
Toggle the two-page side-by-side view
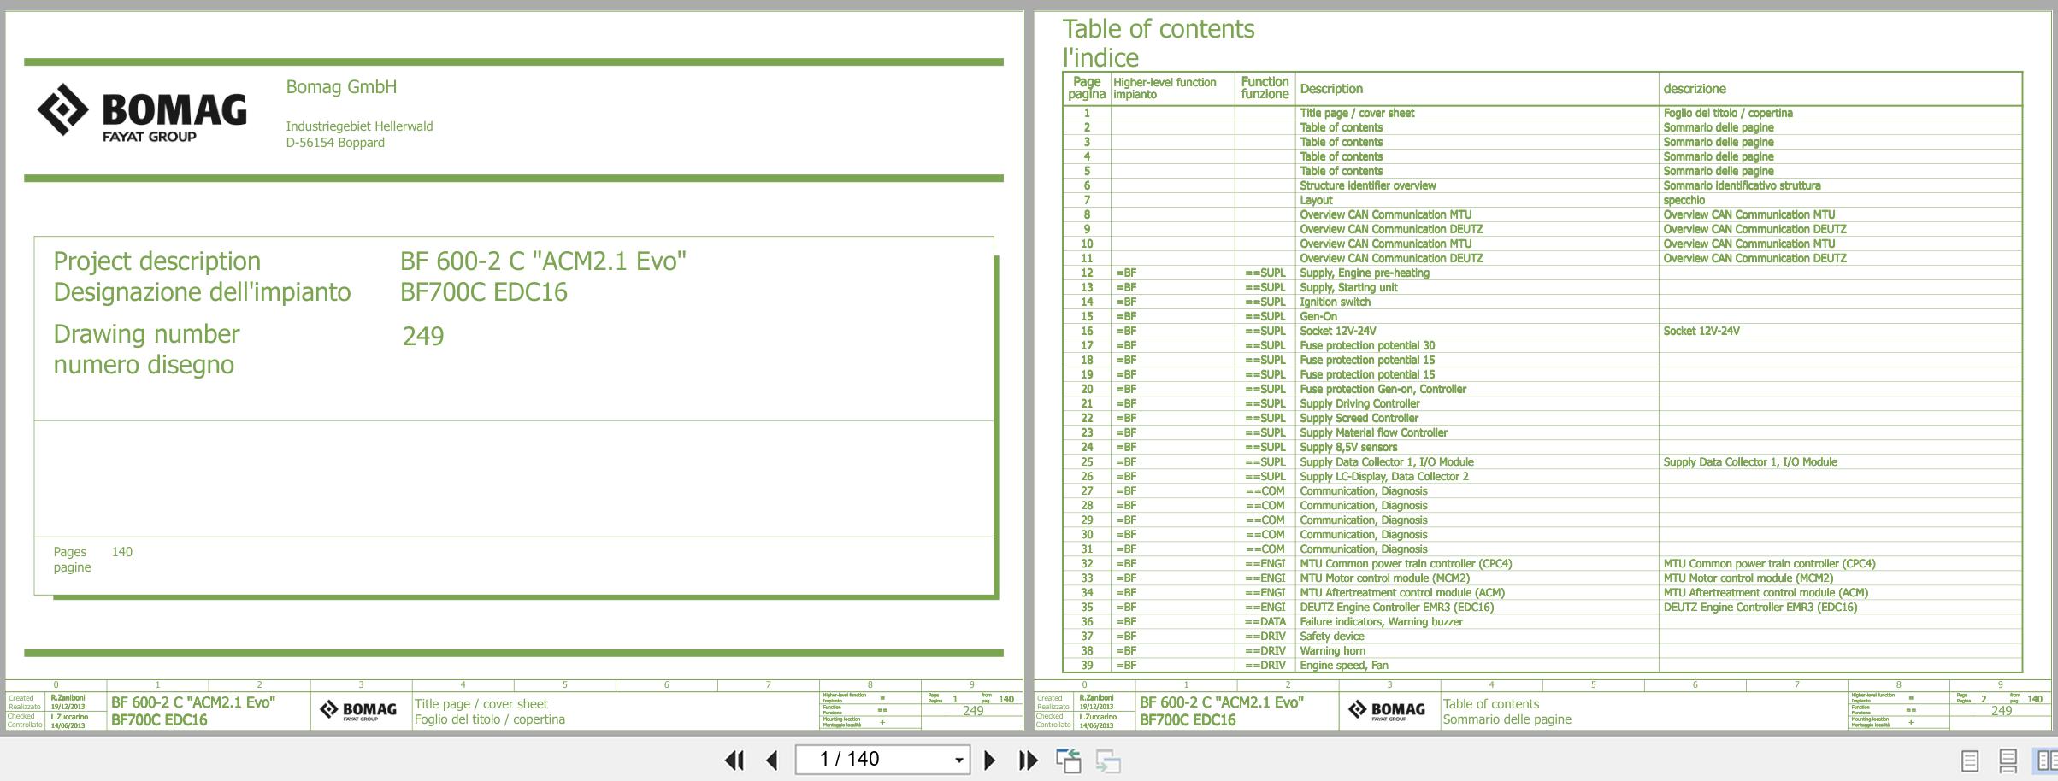coord(2046,760)
